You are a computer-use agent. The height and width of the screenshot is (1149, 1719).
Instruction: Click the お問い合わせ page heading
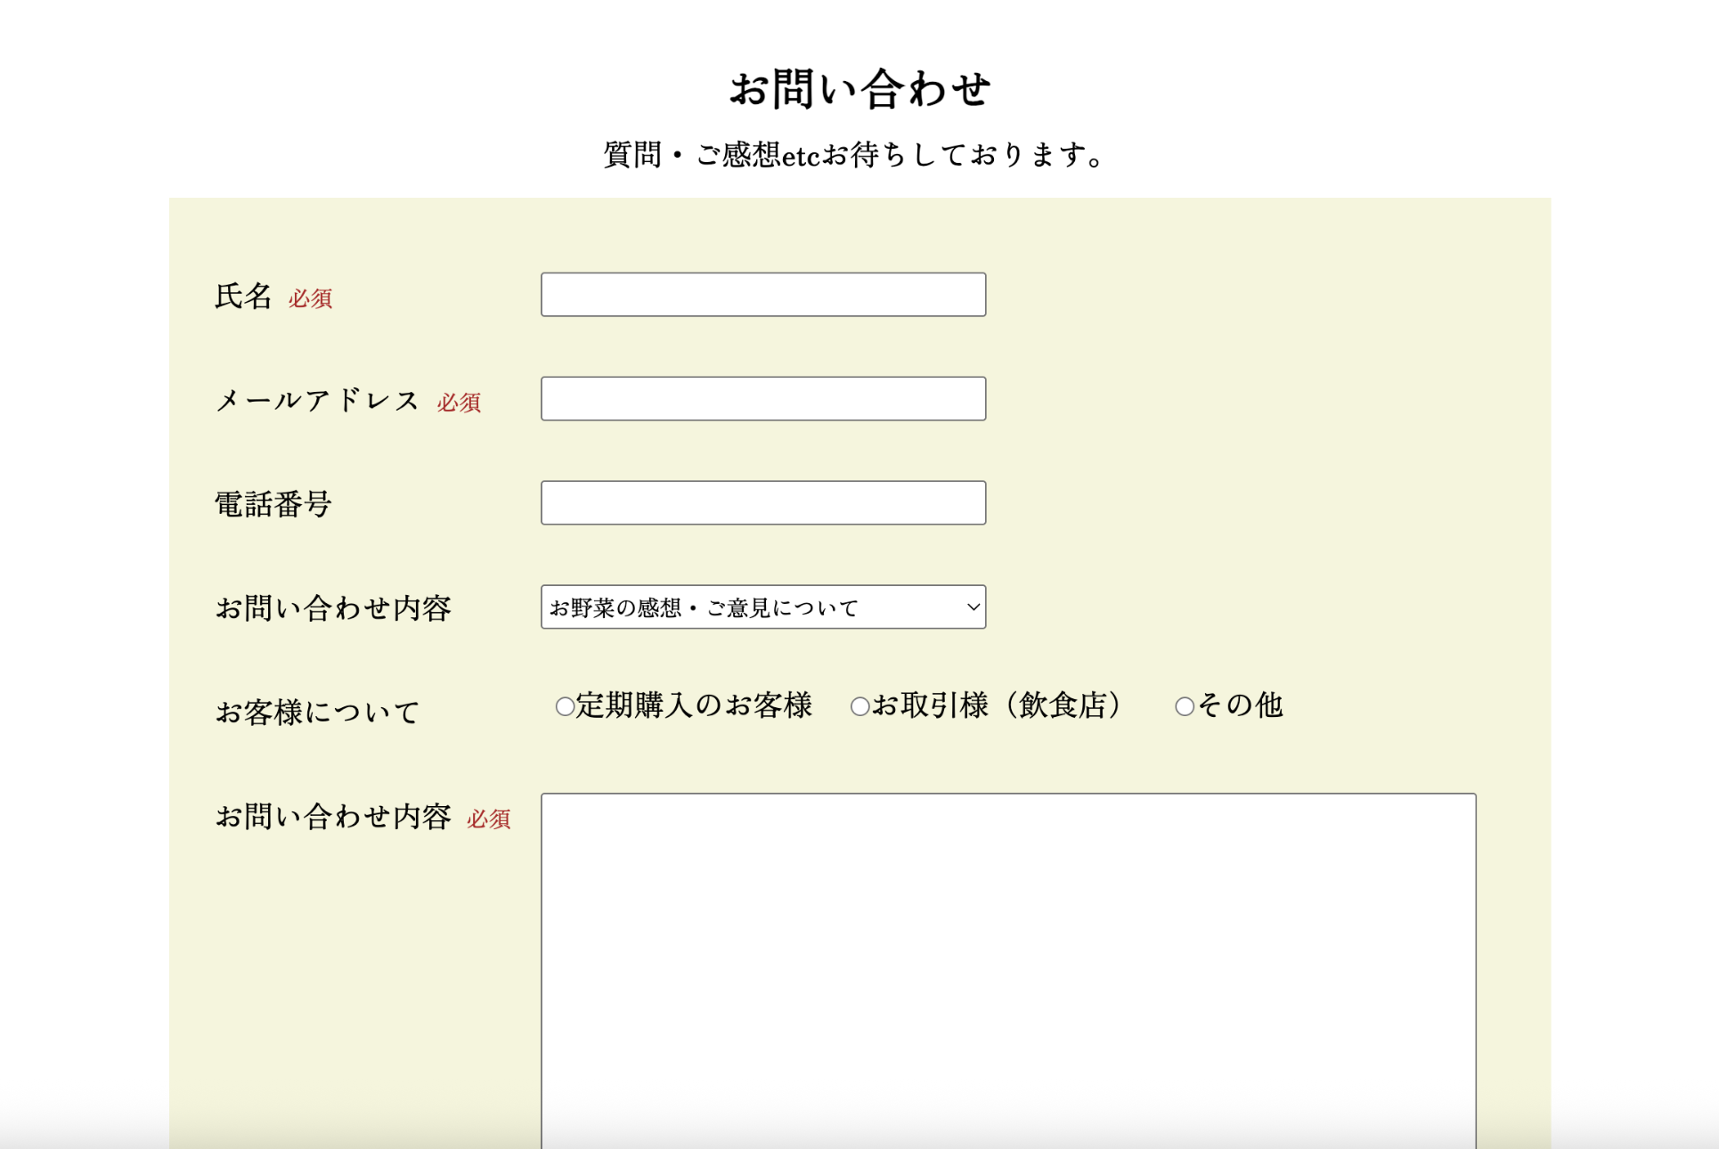(859, 90)
